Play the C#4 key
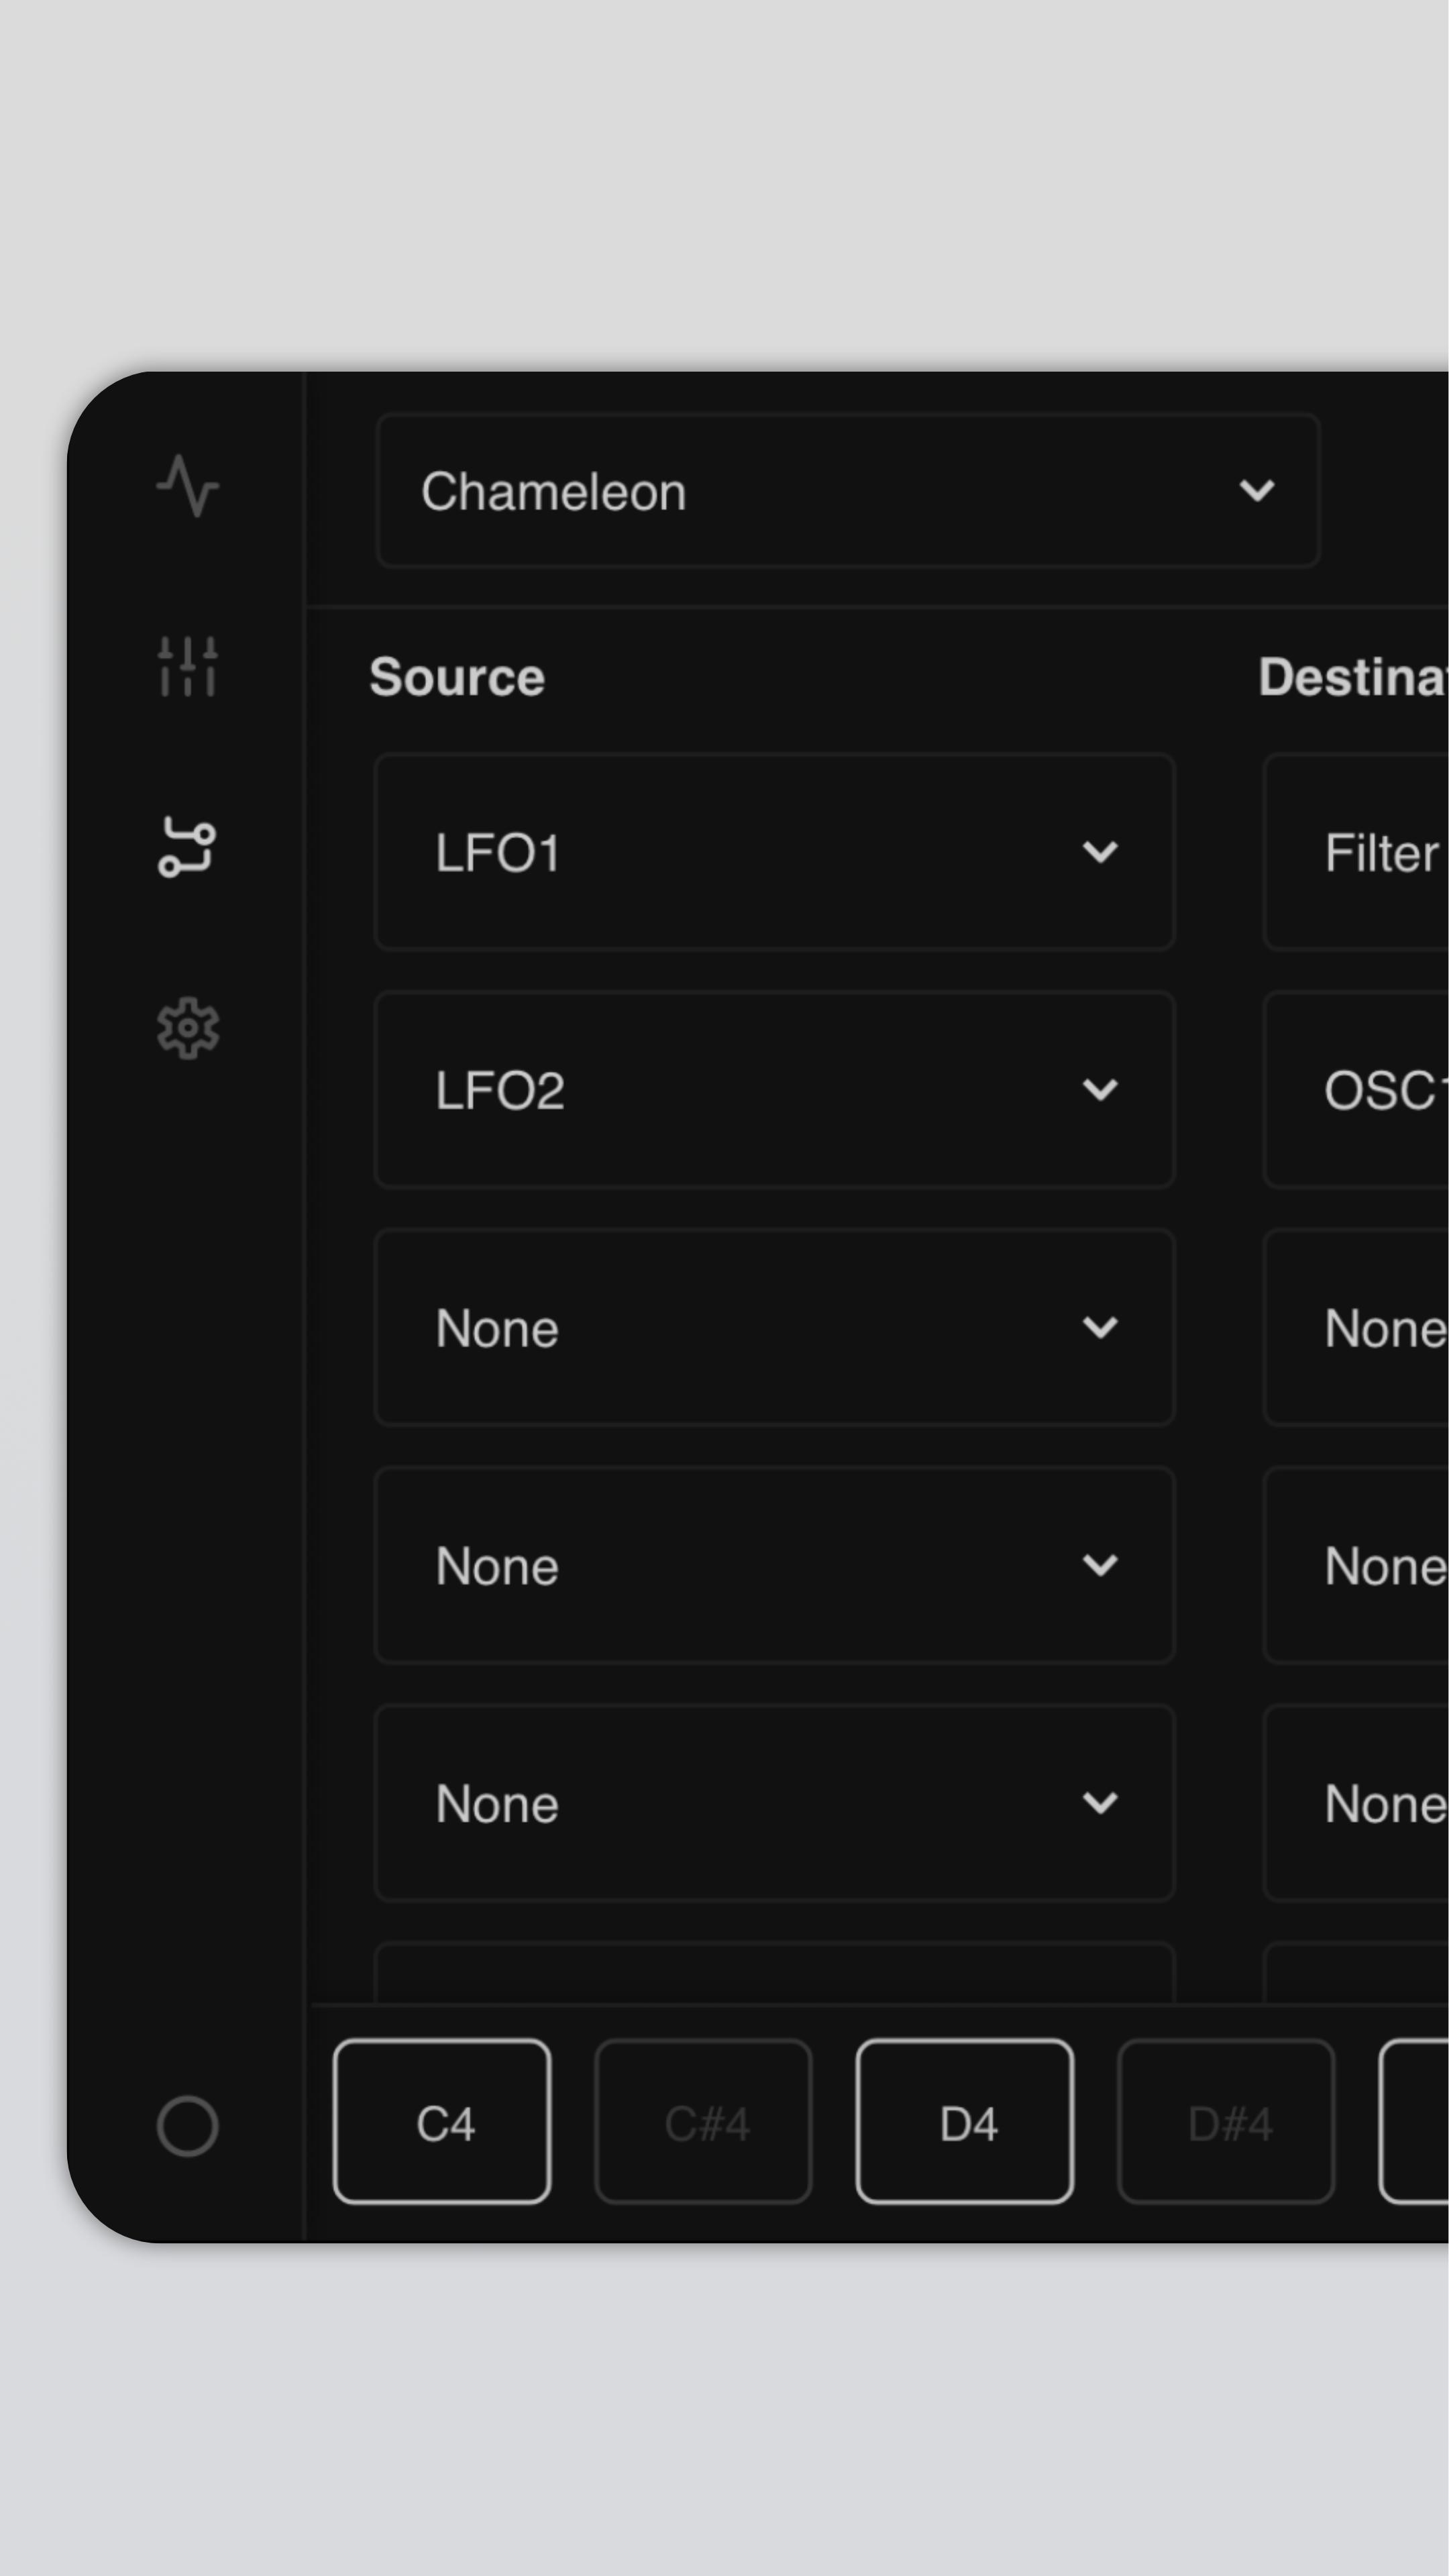The height and width of the screenshot is (2576, 1449). 703,2122
